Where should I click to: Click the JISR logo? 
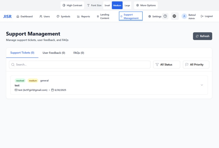click(7, 17)
